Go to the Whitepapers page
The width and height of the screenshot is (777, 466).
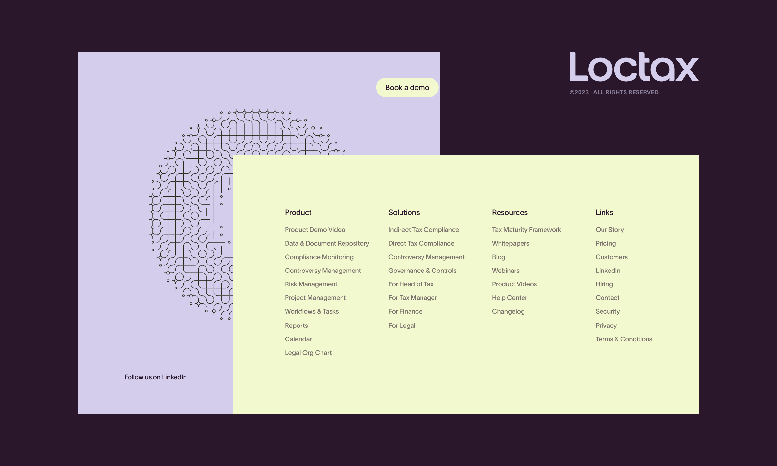[x=511, y=243]
